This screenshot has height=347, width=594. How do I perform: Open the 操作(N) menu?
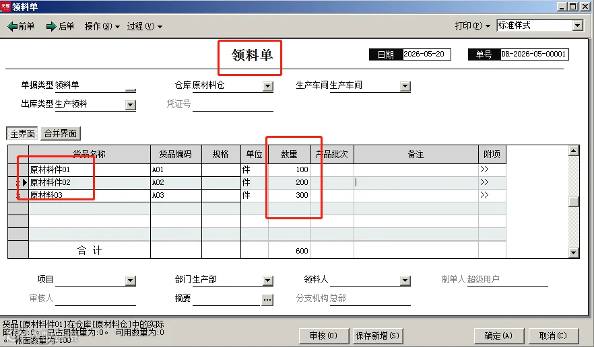pyautogui.click(x=102, y=26)
